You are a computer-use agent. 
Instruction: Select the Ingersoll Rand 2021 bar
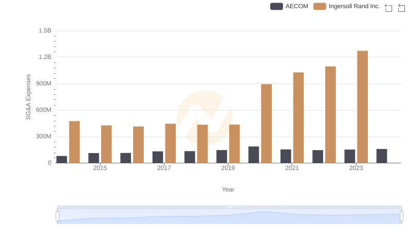[x=298, y=118]
